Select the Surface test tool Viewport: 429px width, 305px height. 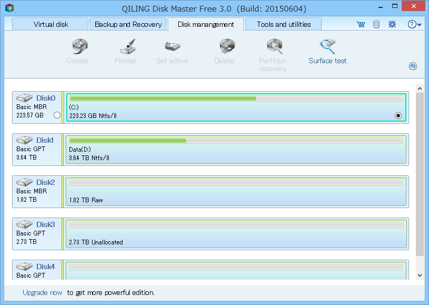[x=327, y=51]
